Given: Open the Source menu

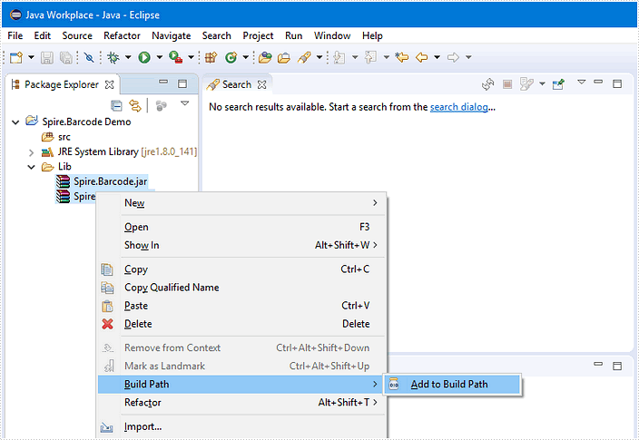Looking at the screenshot, I should coord(77,36).
